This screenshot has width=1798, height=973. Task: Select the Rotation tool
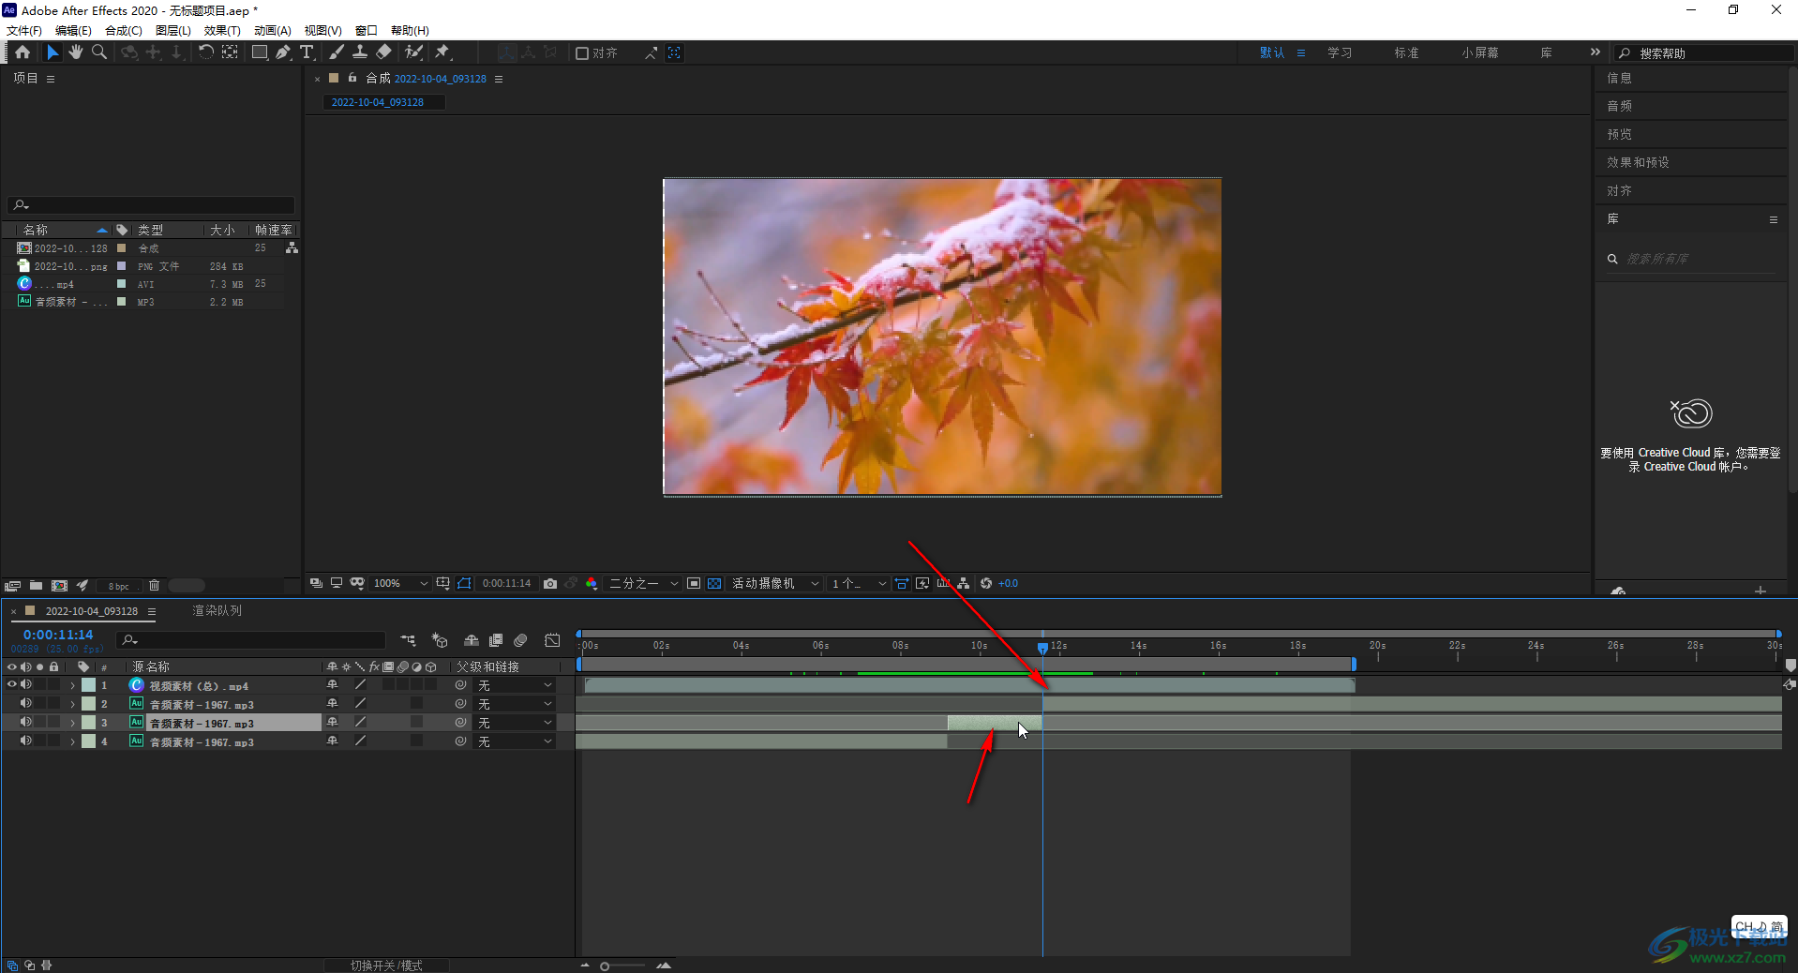pos(205,52)
